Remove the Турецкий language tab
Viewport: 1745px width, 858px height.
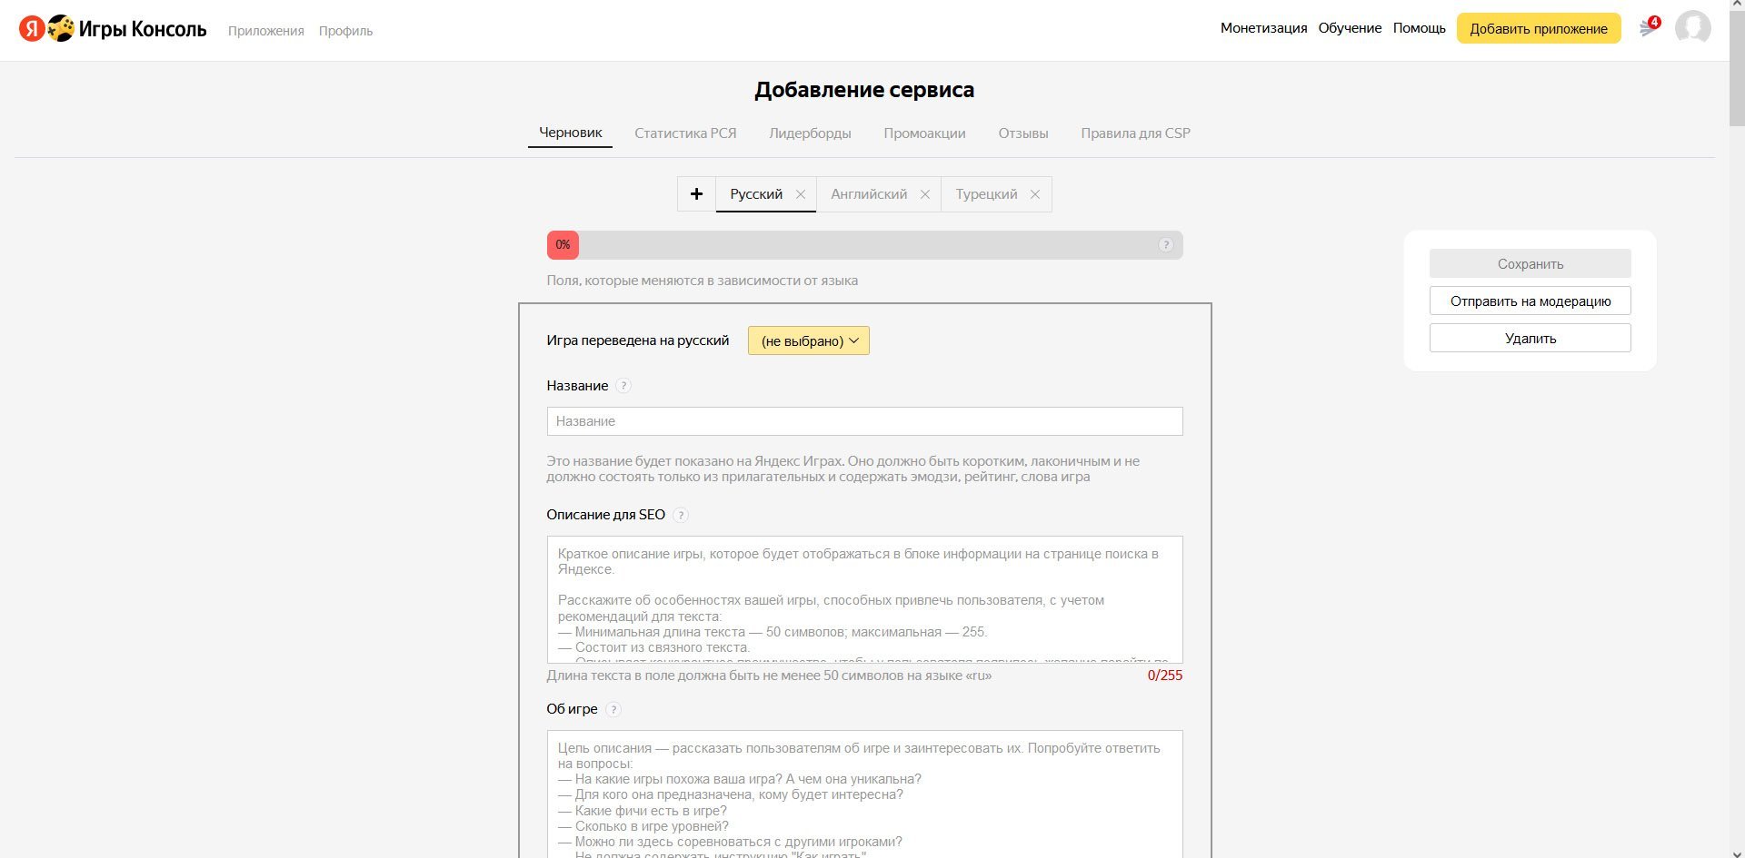pos(1035,194)
